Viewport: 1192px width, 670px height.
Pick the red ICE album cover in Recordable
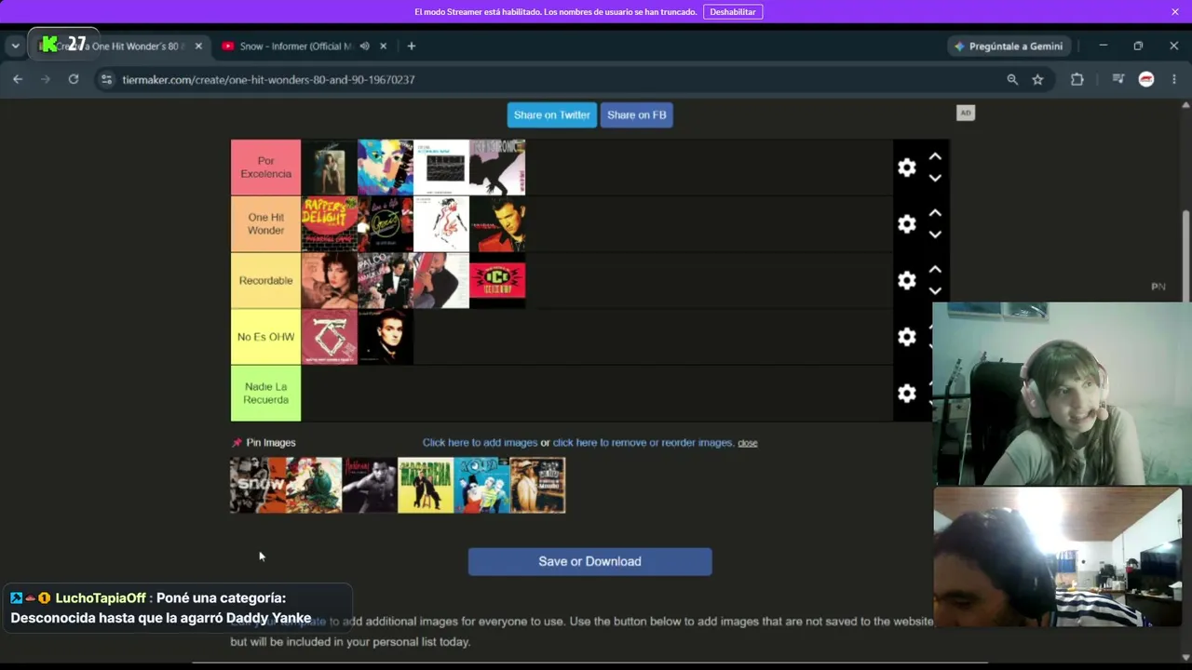click(497, 280)
